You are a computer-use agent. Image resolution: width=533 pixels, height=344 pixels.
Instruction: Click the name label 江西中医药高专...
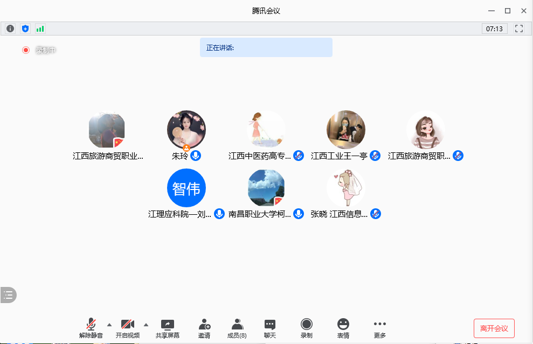(x=259, y=156)
